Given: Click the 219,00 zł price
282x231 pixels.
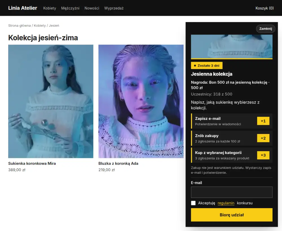Looking at the screenshot, I should (107, 170).
